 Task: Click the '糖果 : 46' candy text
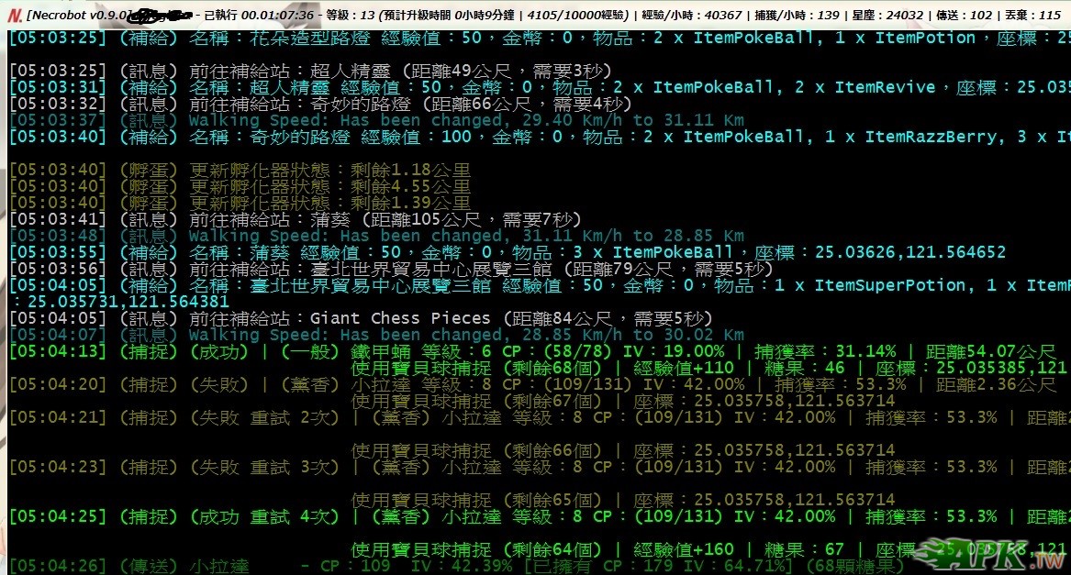point(804,368)
